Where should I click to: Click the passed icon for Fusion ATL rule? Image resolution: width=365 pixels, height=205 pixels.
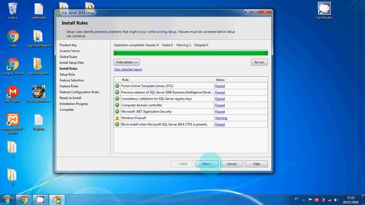click(x=117, y=86)
